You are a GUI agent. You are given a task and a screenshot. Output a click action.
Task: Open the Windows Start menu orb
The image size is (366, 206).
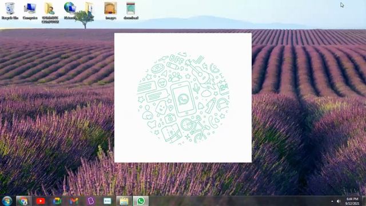coord(7,201)
